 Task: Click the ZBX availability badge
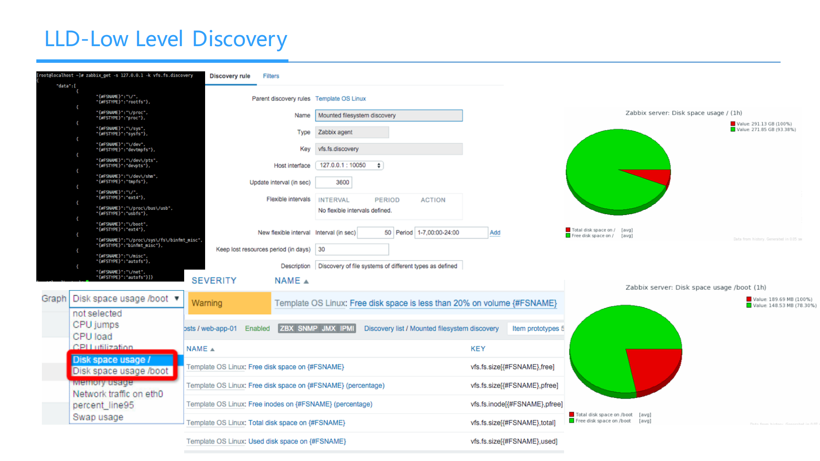pyautogui.click(x=286, y=329)
